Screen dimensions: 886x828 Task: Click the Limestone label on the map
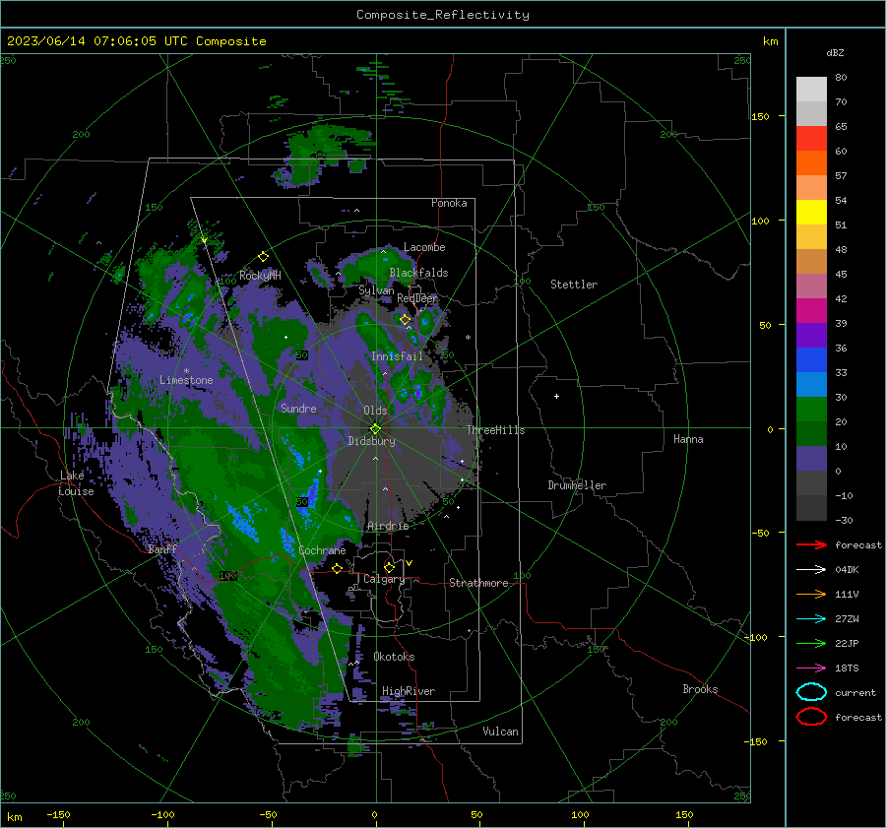186,380
